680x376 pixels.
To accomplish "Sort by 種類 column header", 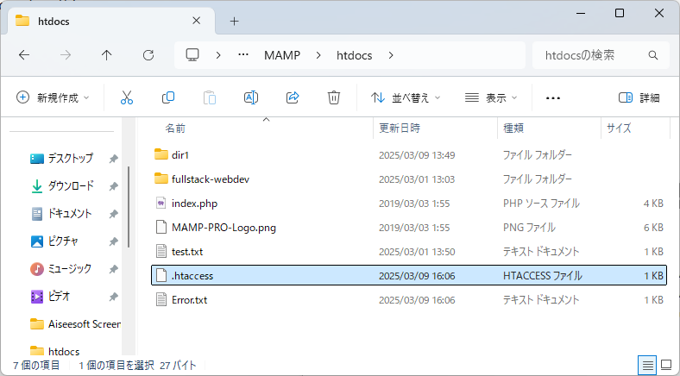I will coord(513,128).
